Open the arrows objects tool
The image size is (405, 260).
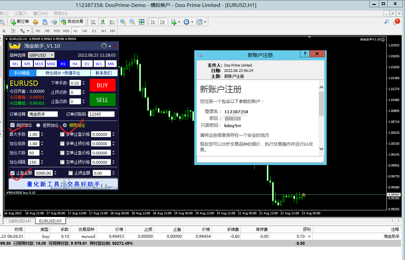23,31
